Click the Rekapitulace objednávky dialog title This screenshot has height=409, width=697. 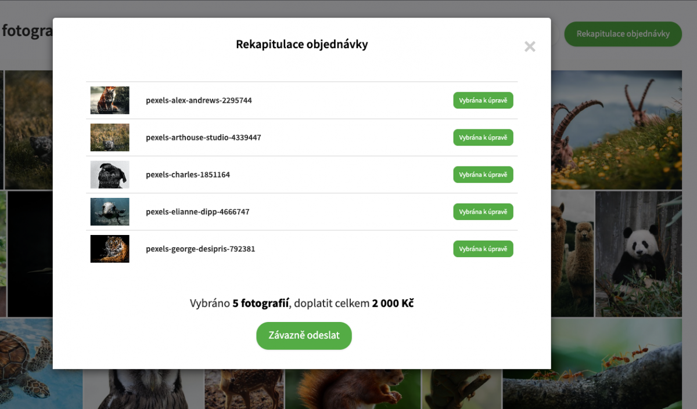coord(302,45)
